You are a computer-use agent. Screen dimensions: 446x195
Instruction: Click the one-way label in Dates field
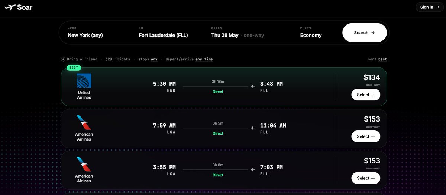254,36
